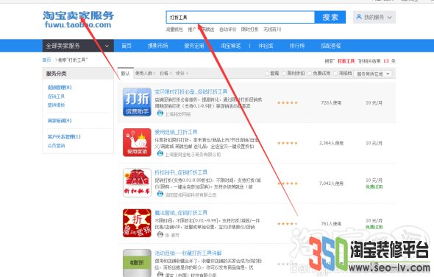Image resolution: width=434 pixels, height=277 pixels.
Task: Open the green 收藏打折 app icon
Action: click(x=137, y=262)
